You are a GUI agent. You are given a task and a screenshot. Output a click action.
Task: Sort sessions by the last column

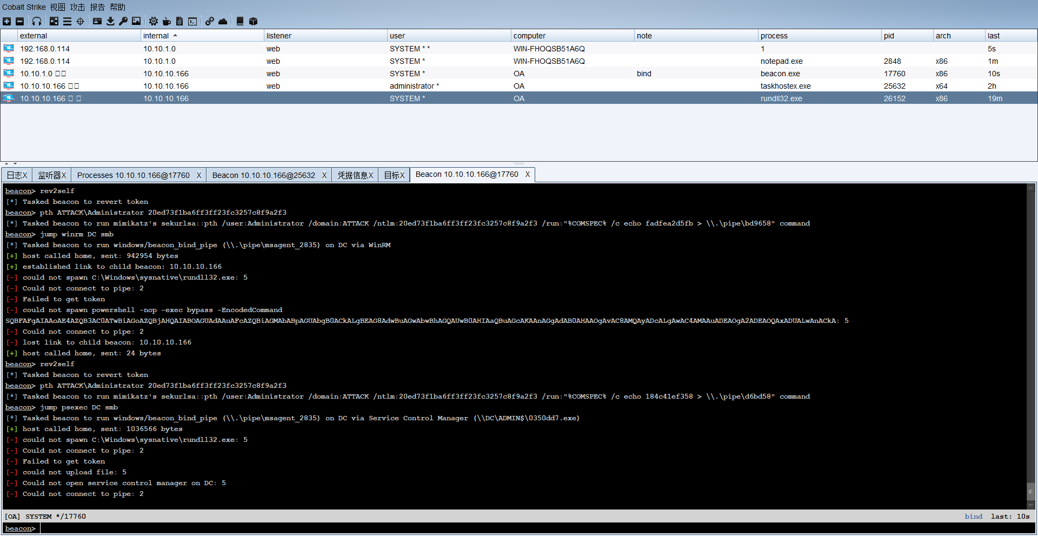1011,36
